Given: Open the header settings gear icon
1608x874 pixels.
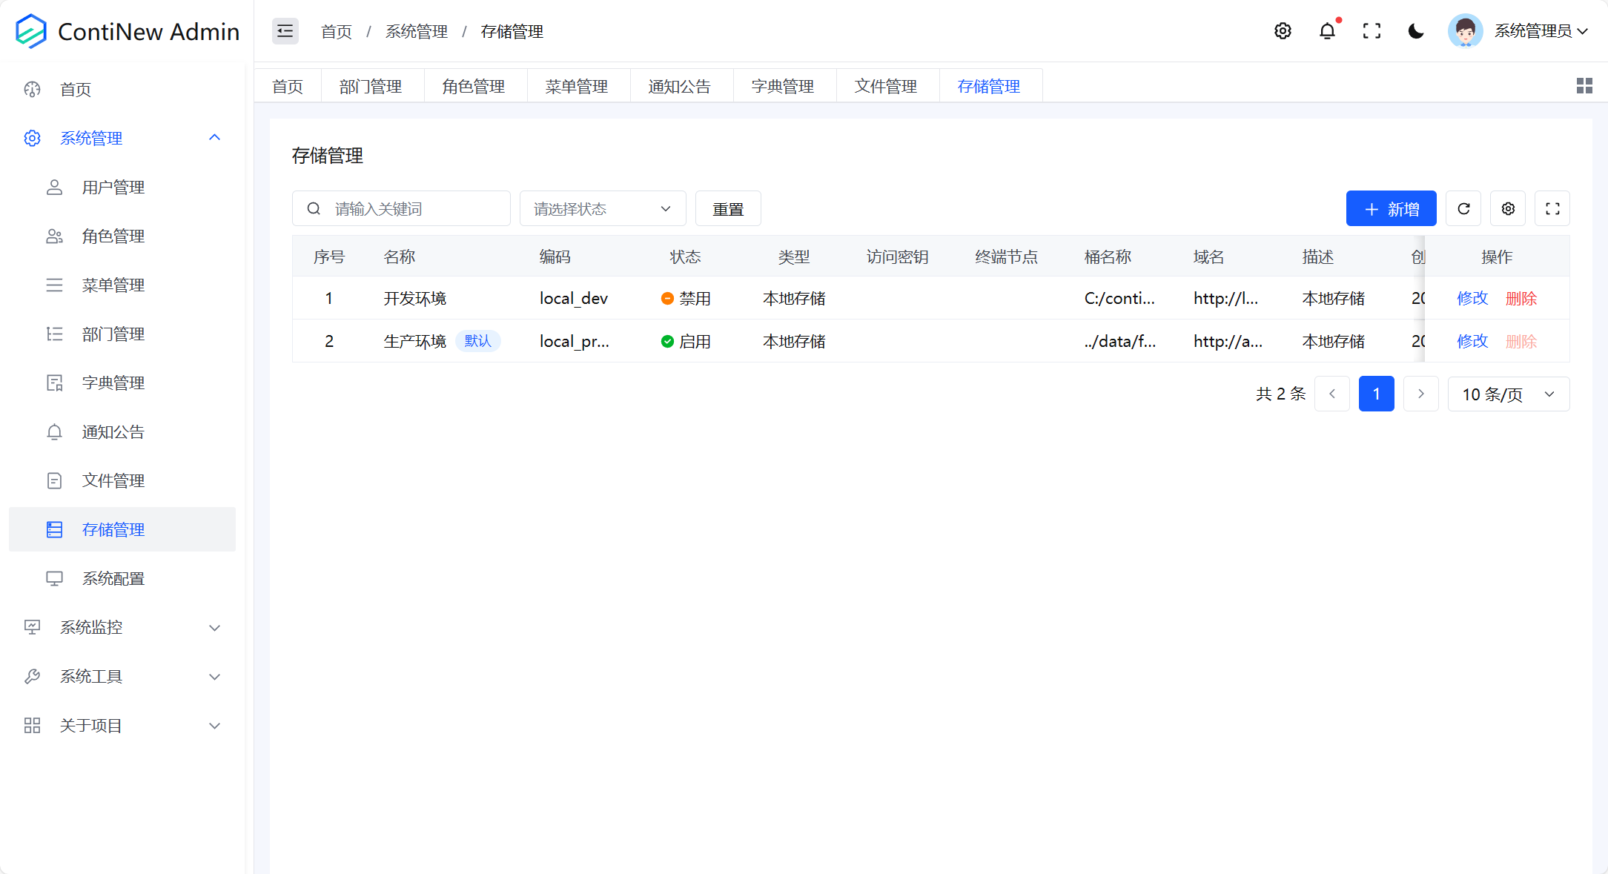Looking at the screenshot, I should 1283,31.
